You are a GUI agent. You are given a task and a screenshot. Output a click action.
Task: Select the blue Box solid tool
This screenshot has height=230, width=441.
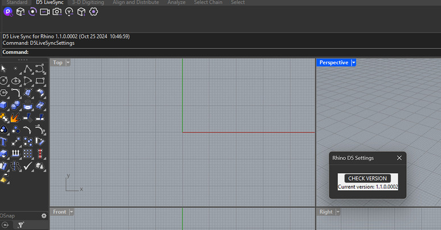pyautogui.click(x=3, y=105)
